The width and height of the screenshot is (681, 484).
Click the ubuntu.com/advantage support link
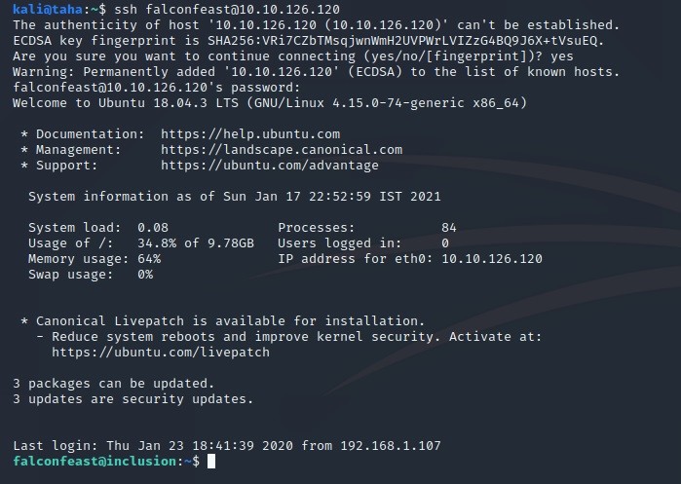click(x=270, y=166)
